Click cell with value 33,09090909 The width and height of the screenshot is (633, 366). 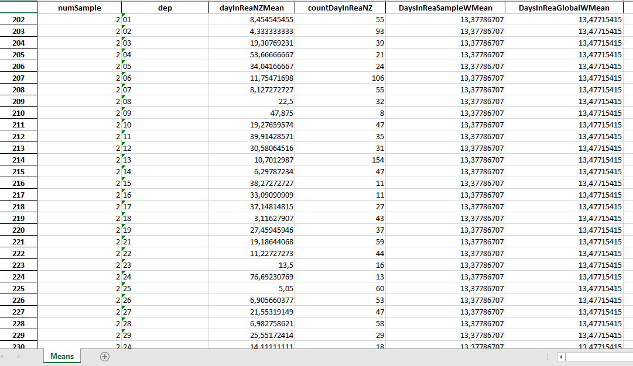point(252,195)
